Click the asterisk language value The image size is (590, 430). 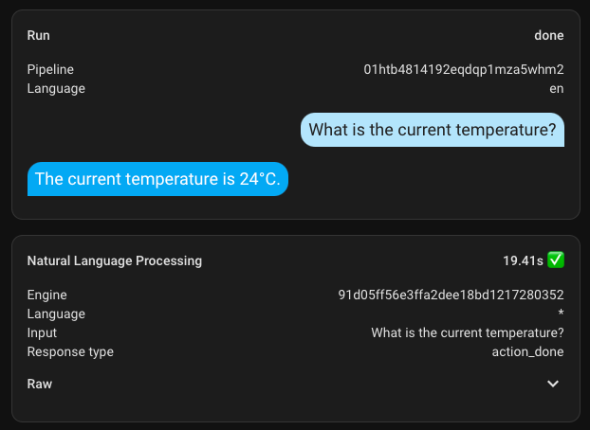(561, 314)
